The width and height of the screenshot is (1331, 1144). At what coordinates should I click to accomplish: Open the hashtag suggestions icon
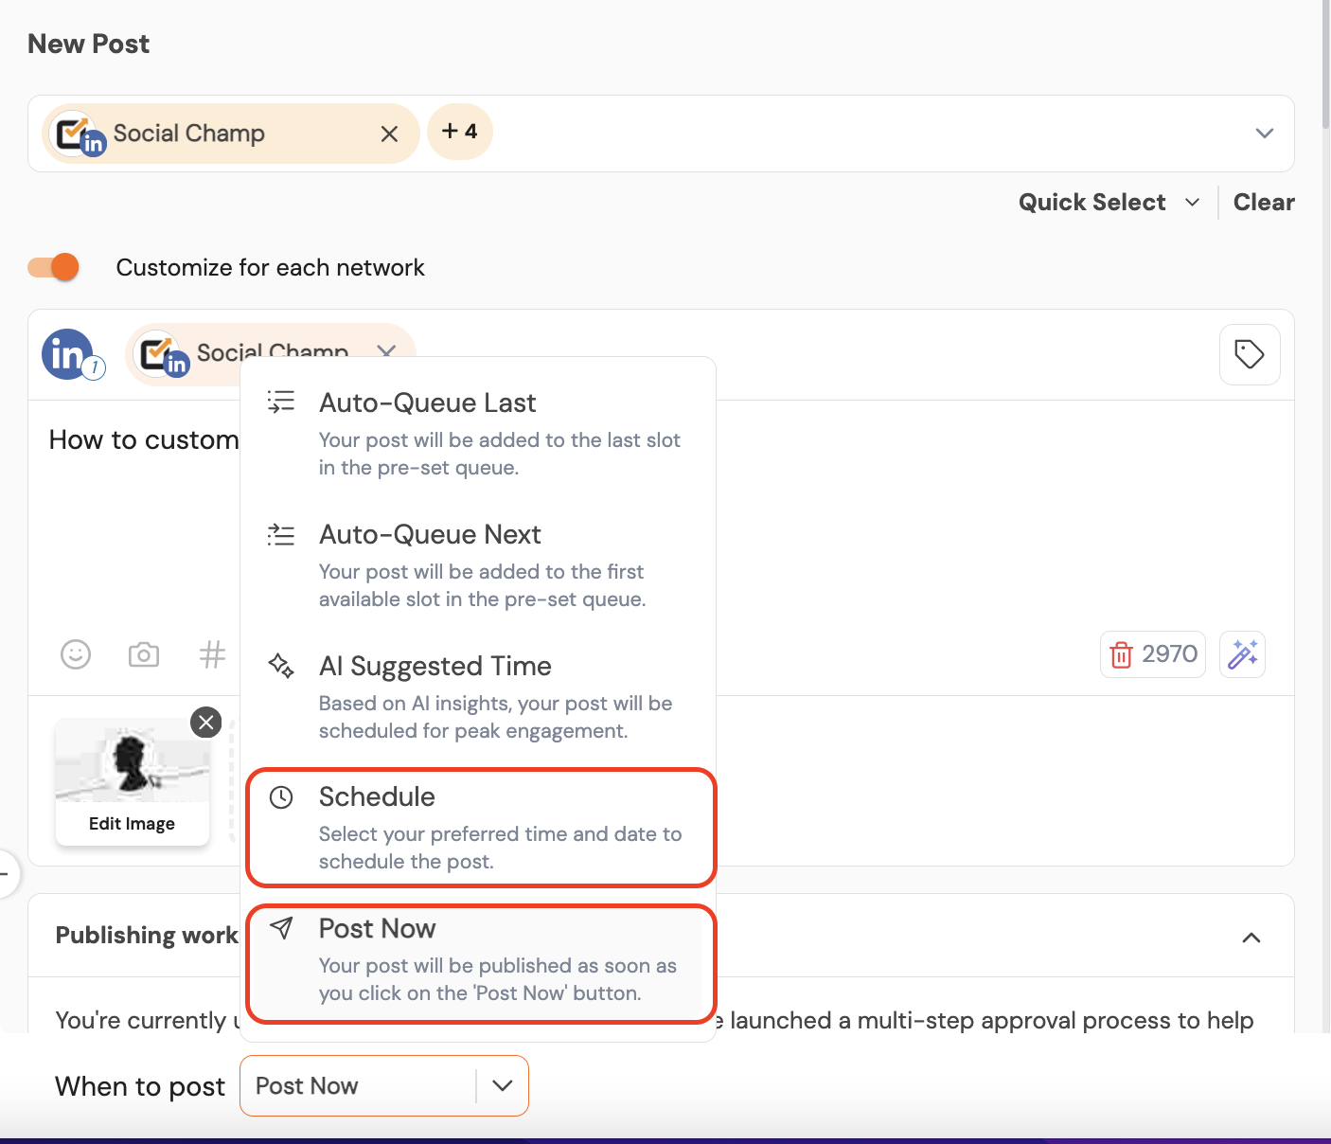click(212, 654)
